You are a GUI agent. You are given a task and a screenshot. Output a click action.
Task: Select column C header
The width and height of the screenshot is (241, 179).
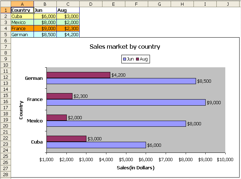[x=68, y=4]
